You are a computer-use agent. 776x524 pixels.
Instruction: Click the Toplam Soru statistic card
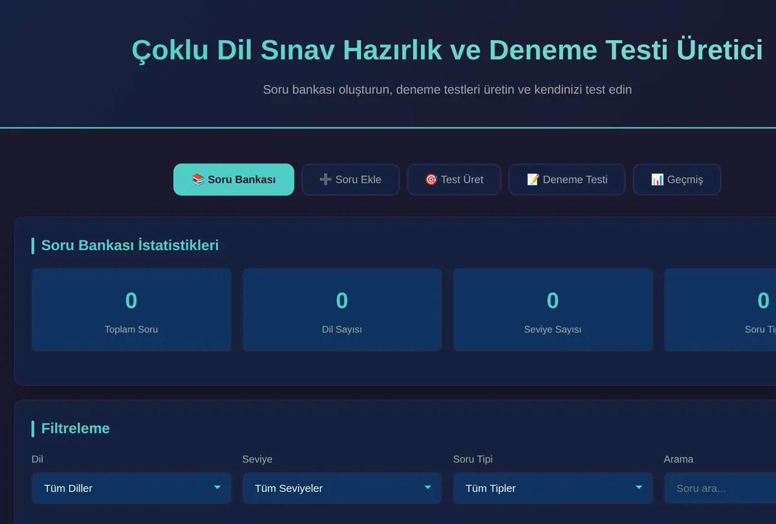pos(131,310)
